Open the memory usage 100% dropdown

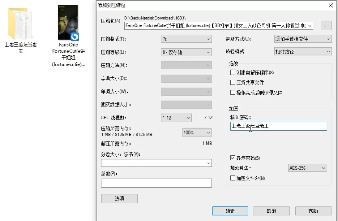tap(197, 133)
